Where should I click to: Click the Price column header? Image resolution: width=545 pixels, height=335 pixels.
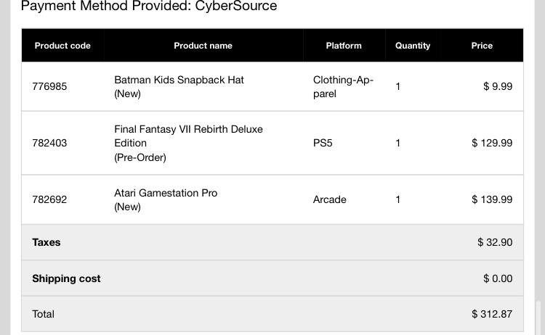pyautogui.click(x=482, y=46)
